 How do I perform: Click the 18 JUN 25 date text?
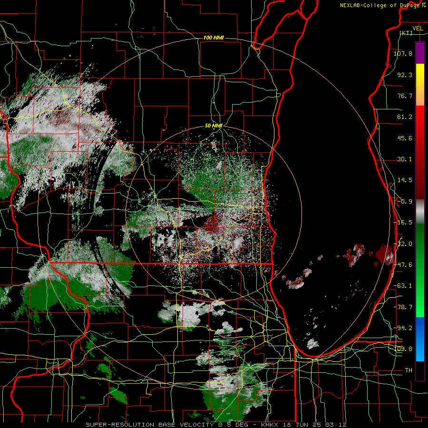click(x=302, y=425)
